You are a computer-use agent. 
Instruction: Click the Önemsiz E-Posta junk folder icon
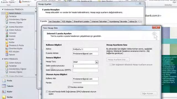point(7,45)
